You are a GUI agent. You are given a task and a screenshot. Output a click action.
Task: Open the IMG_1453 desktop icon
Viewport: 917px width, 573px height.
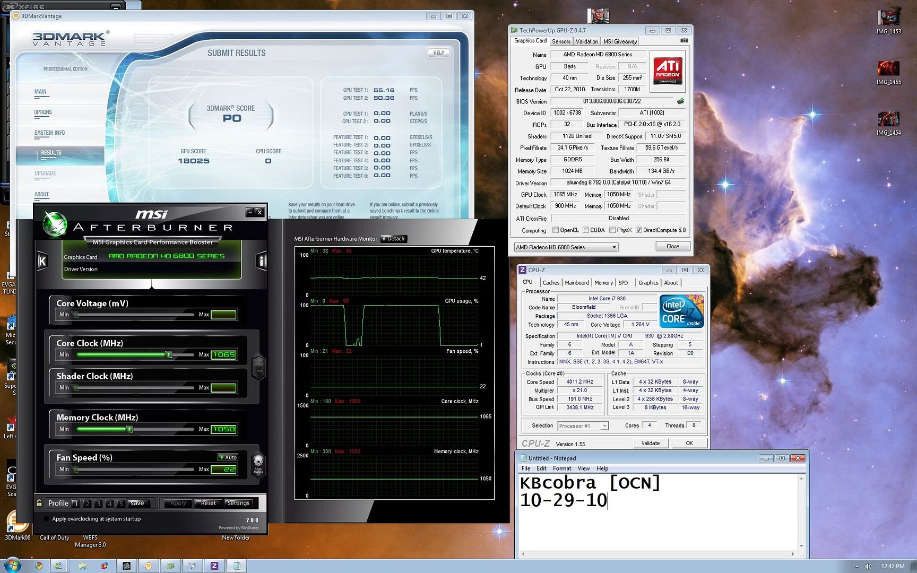888,21
